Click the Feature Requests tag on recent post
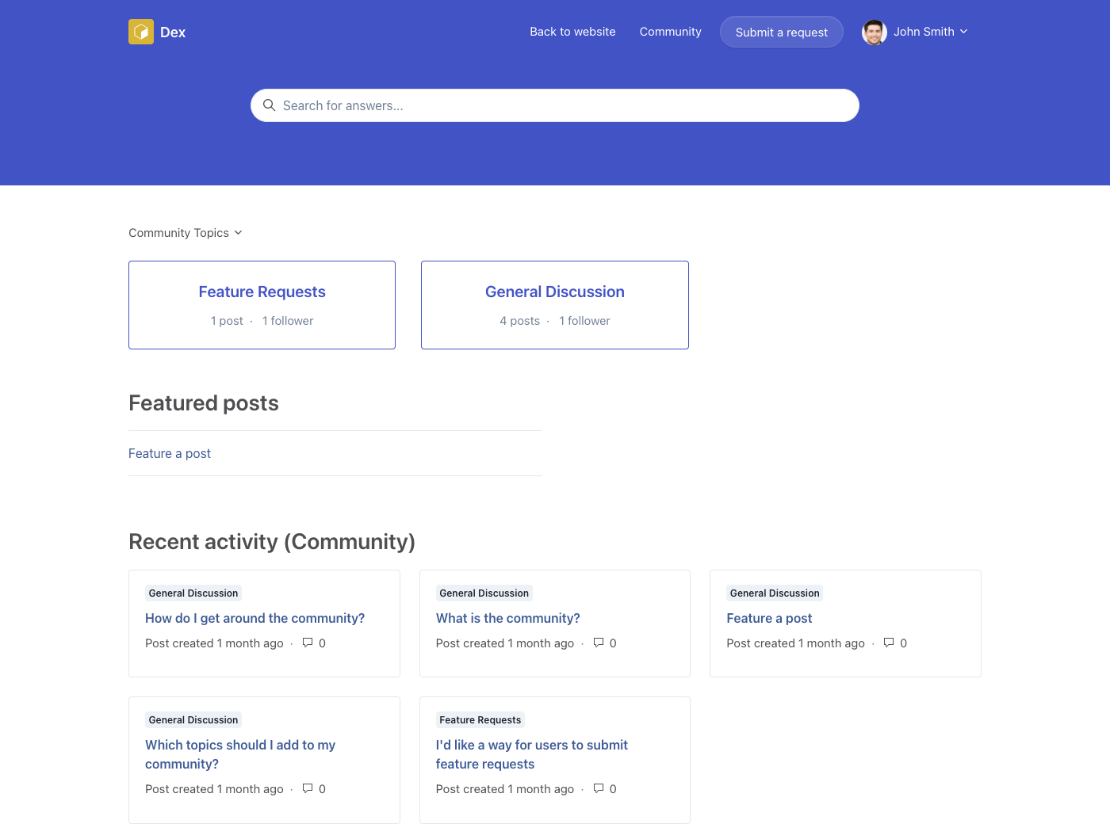Viewport: 1110px width, 824px height. coord(480,720)
